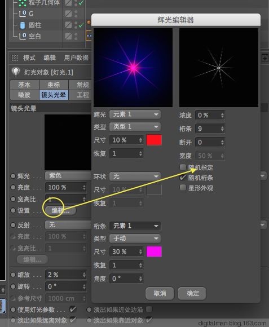Open the red glow color swatch
Image resolution: width=269 pixels, height=327 pixels.
coord(154,140)
